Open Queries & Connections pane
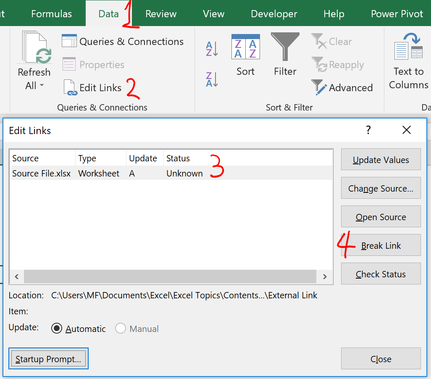This screenshot has height=379, width=431. 123,42
